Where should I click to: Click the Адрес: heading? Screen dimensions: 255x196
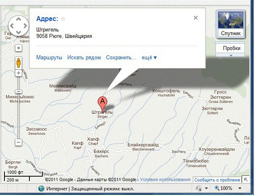47,19
